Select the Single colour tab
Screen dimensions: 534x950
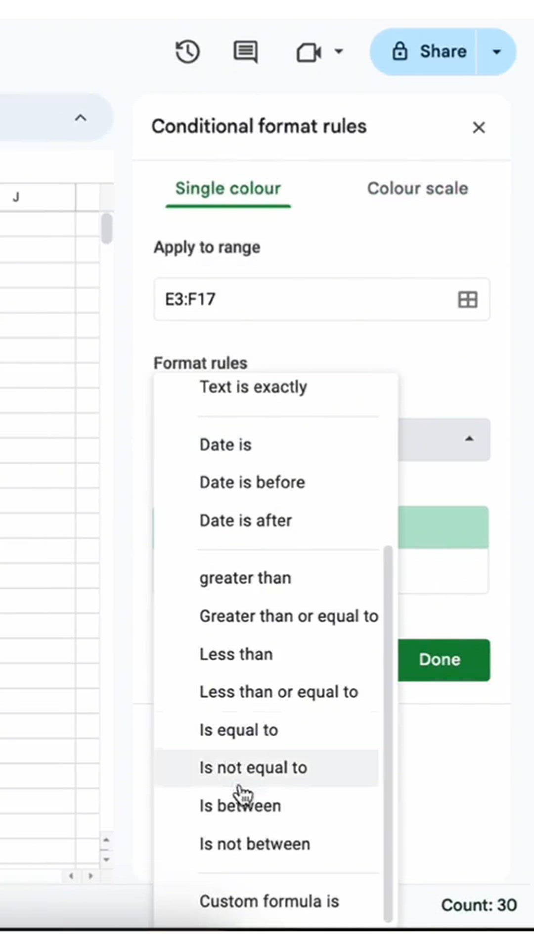tap(228, 189)
